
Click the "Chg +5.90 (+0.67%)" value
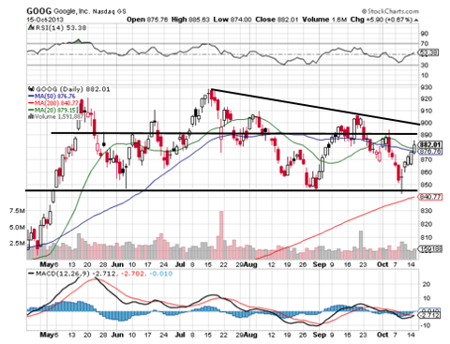[x=382, y=20]
